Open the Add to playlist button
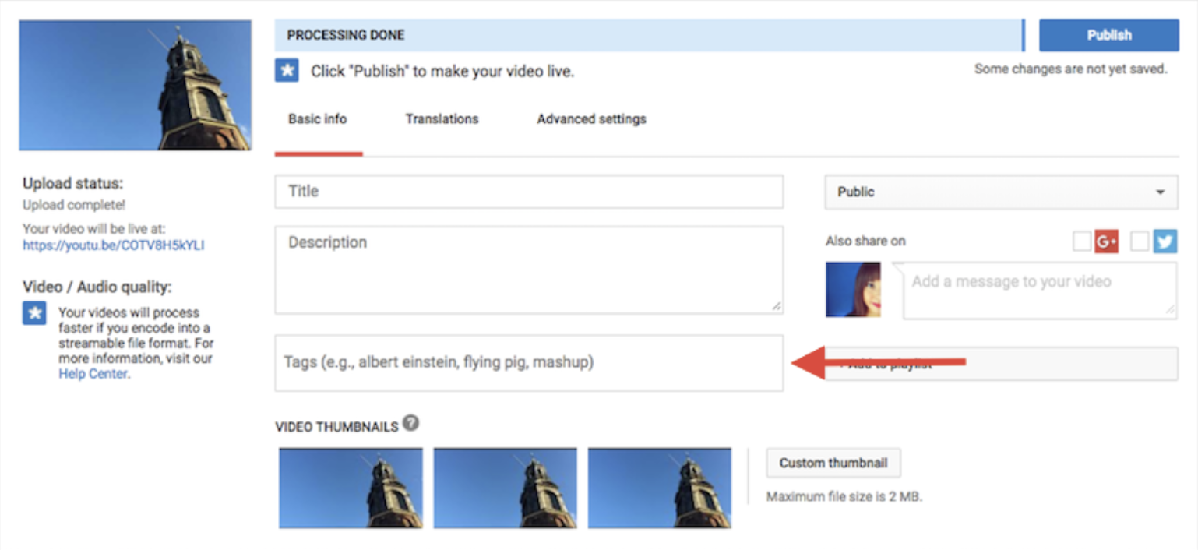 (1001, 364)
